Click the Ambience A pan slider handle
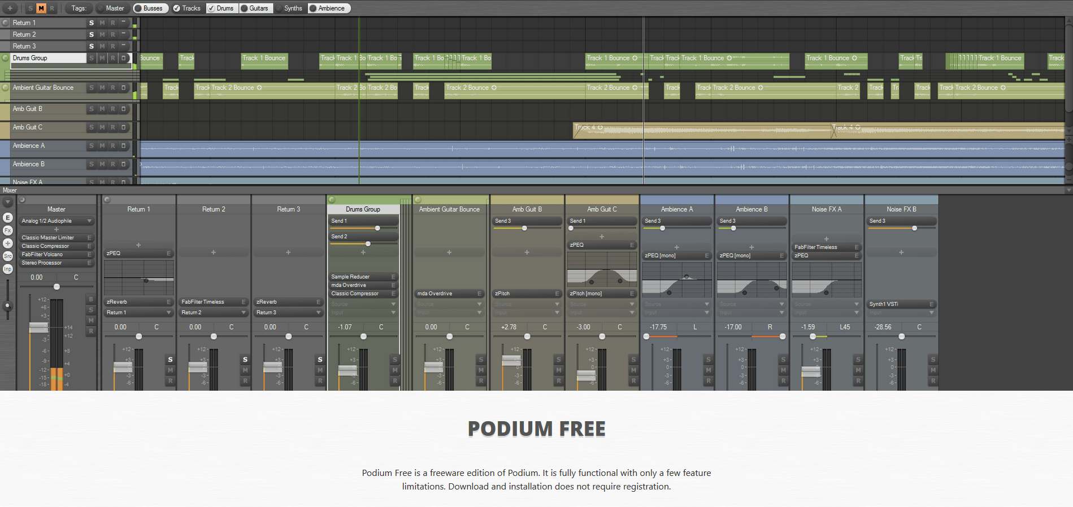1073x507 pixels. (646, 336)
